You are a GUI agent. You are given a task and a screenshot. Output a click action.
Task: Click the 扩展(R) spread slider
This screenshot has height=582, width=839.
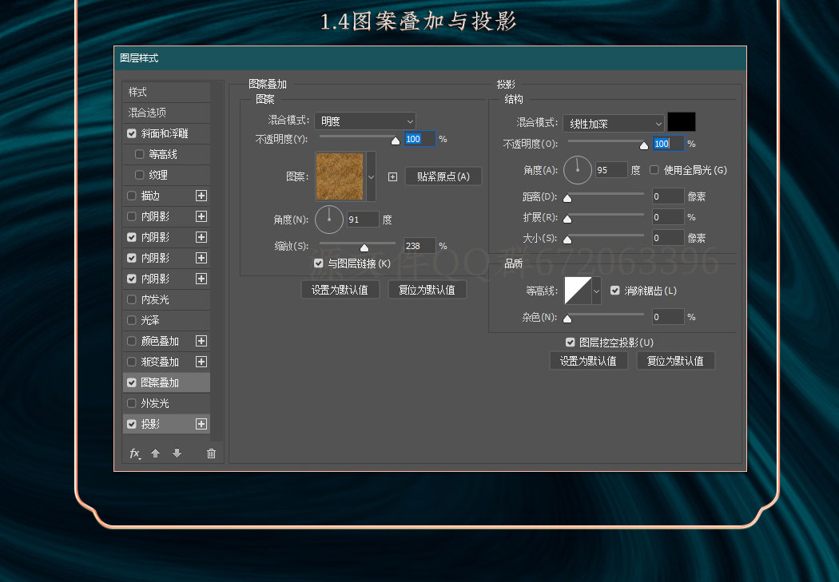click(606, 217)
